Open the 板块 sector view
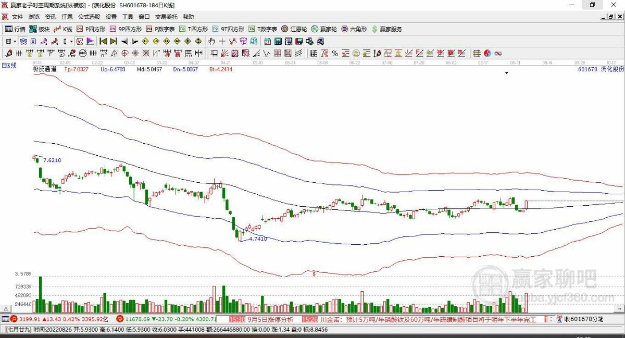This screenshot has height=338, width=625. tap(40, 29)
